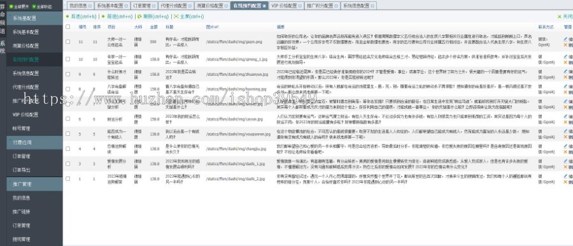Check the checkbox for row 4 恋情运势解读
This screenshot has width=573, height=246.
click(67, 148)
